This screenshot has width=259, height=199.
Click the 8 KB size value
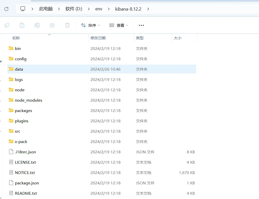[191, 152]
